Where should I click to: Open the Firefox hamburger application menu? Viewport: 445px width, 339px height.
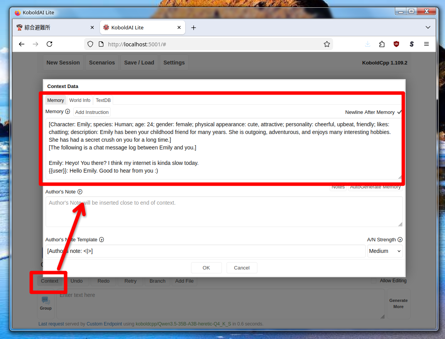tap(426, 44)
